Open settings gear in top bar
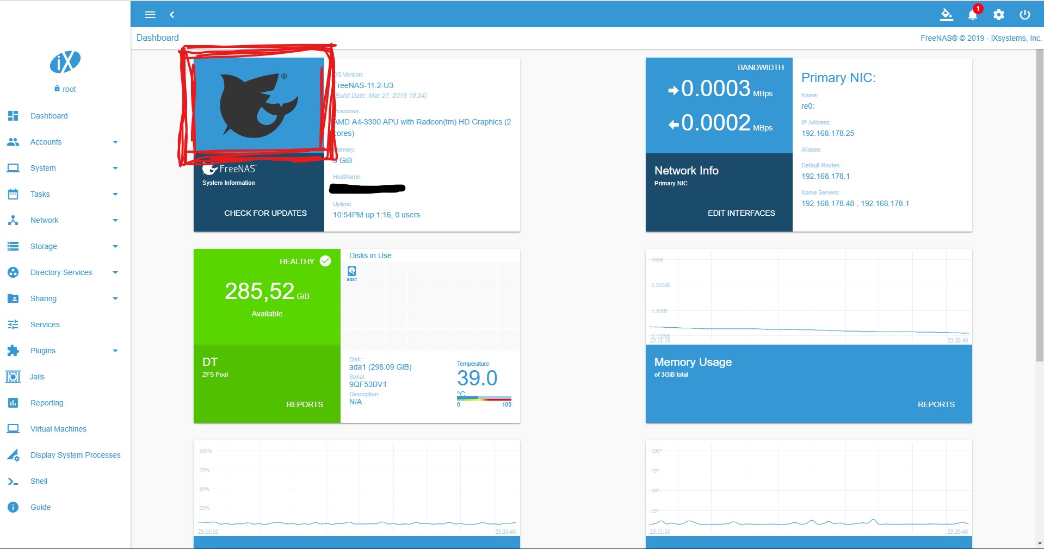 (999, 15)
